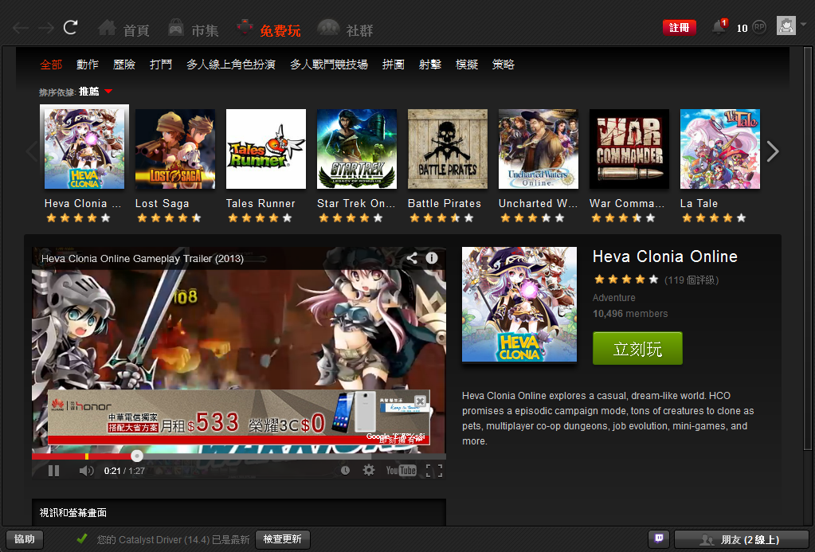The image size is (815, 552).
Task: Click the 協助 help button
Action: [25, 539]
